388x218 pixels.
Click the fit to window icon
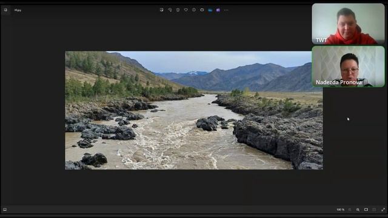[366, 210]
